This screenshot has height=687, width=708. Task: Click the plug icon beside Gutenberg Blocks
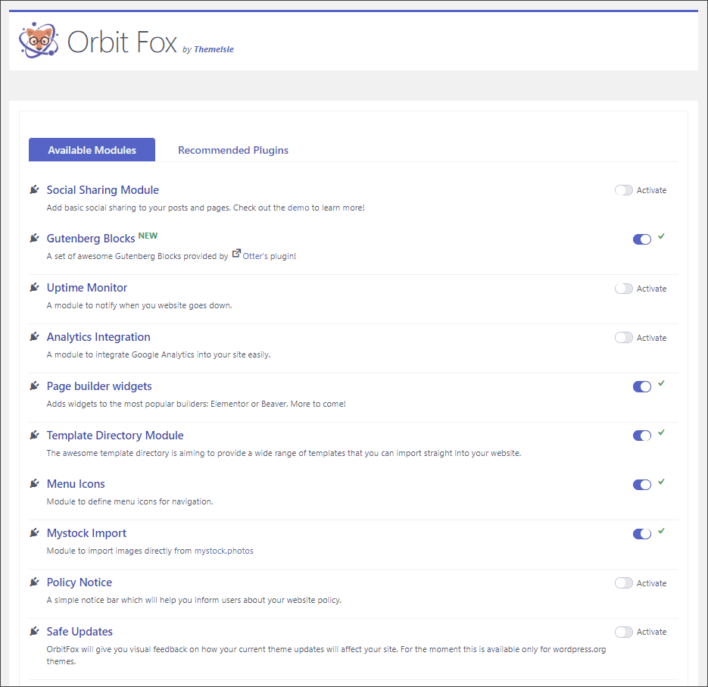click(34, 238)
